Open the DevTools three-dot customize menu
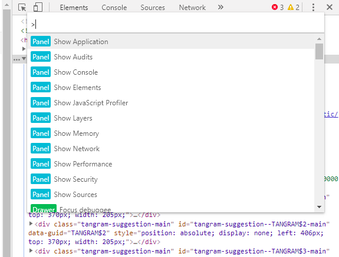 tap(313, 7)
